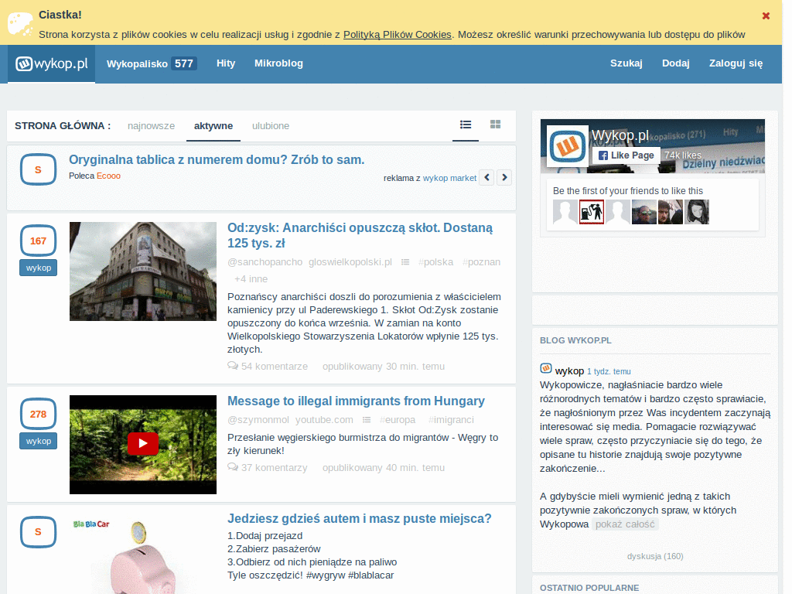Click opublikowany 40 min. temu text

384,468
